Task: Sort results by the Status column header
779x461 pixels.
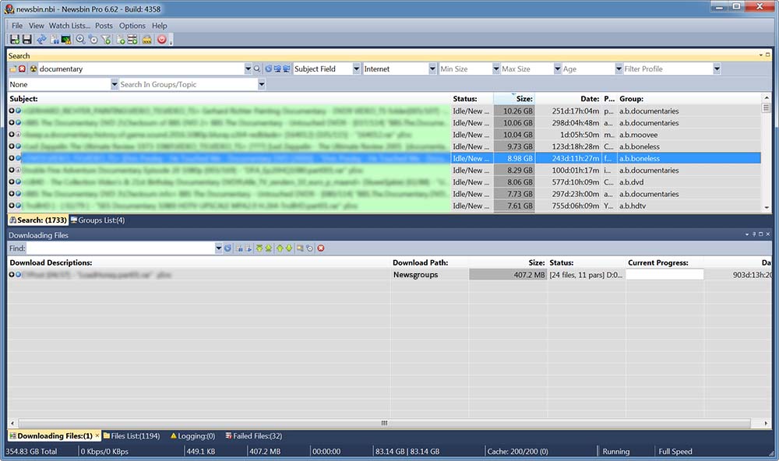Action: (472, 98)
